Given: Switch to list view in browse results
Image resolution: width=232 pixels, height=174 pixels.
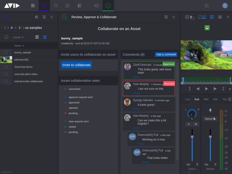Looking at the screenshot, I should click(x=45, y=37).
